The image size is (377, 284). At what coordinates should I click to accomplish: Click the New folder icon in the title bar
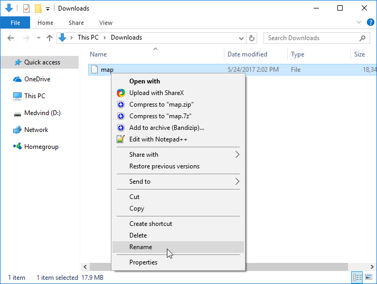[x=38, y=8]
